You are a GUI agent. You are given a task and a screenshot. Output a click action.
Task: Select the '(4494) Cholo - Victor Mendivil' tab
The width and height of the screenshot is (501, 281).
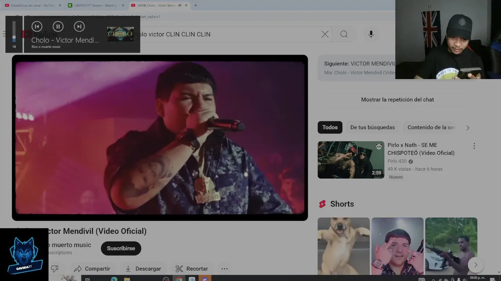156,5
